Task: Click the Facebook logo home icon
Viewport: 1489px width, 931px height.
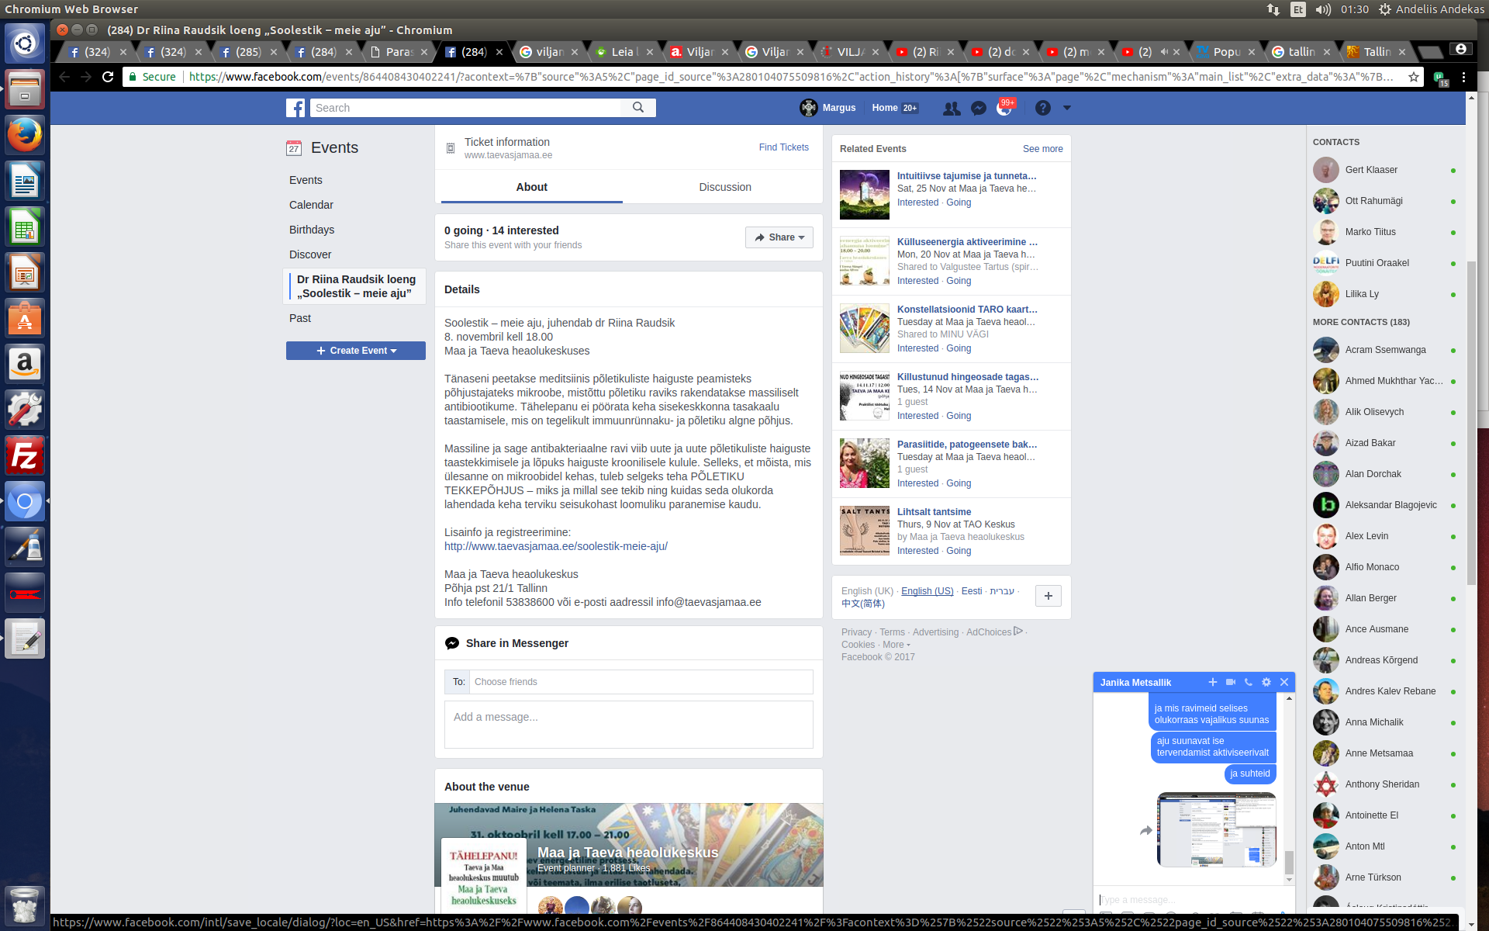Action: 295,108
